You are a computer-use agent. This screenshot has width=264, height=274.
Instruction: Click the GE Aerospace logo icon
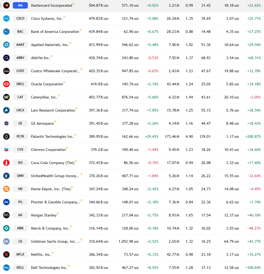[x=6, y=123]
